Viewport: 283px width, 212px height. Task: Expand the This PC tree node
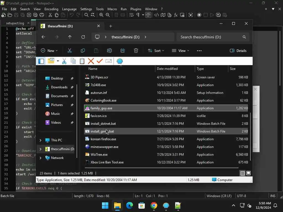click(40, 140)
